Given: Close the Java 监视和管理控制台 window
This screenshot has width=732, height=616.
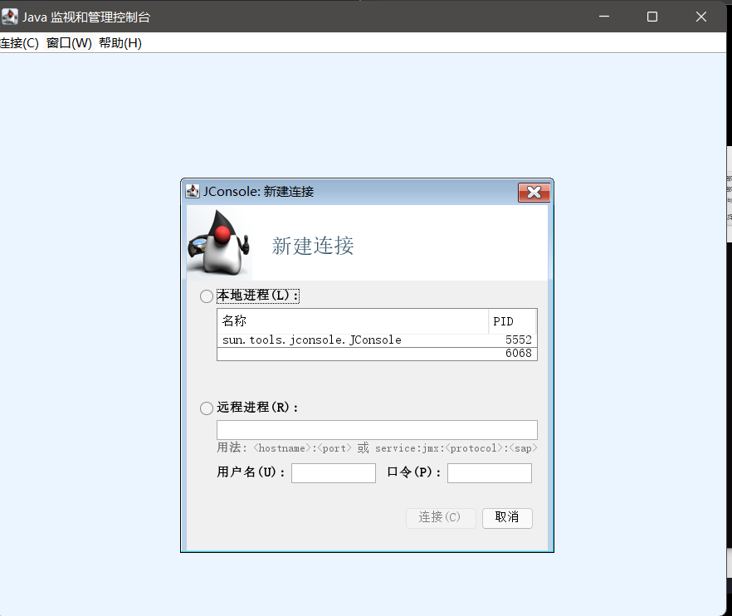Looking at the screenshot, I should (700, 17).
